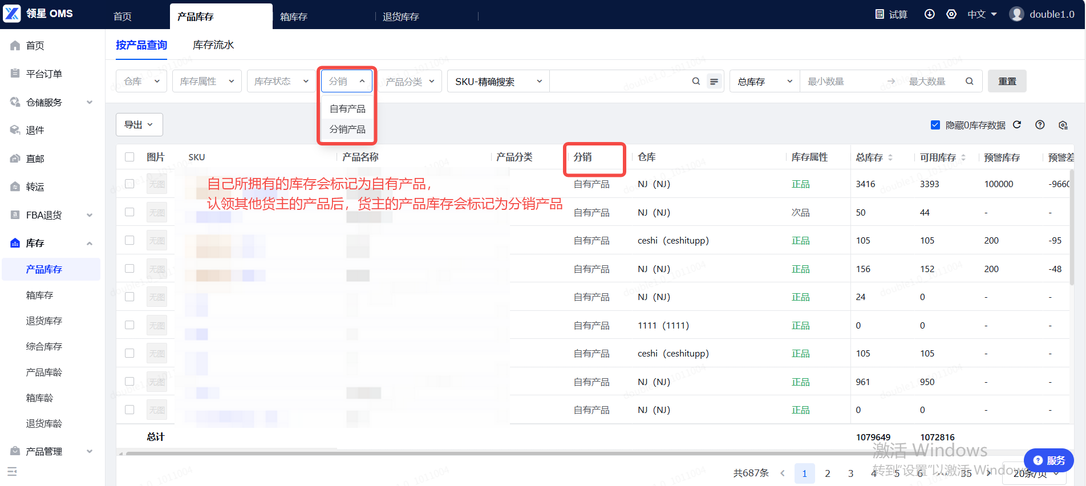1086x486 pixels.
Task: Toggle the select-all checkbox in table header
Action: pyautogui.click(x=129, y=157)
